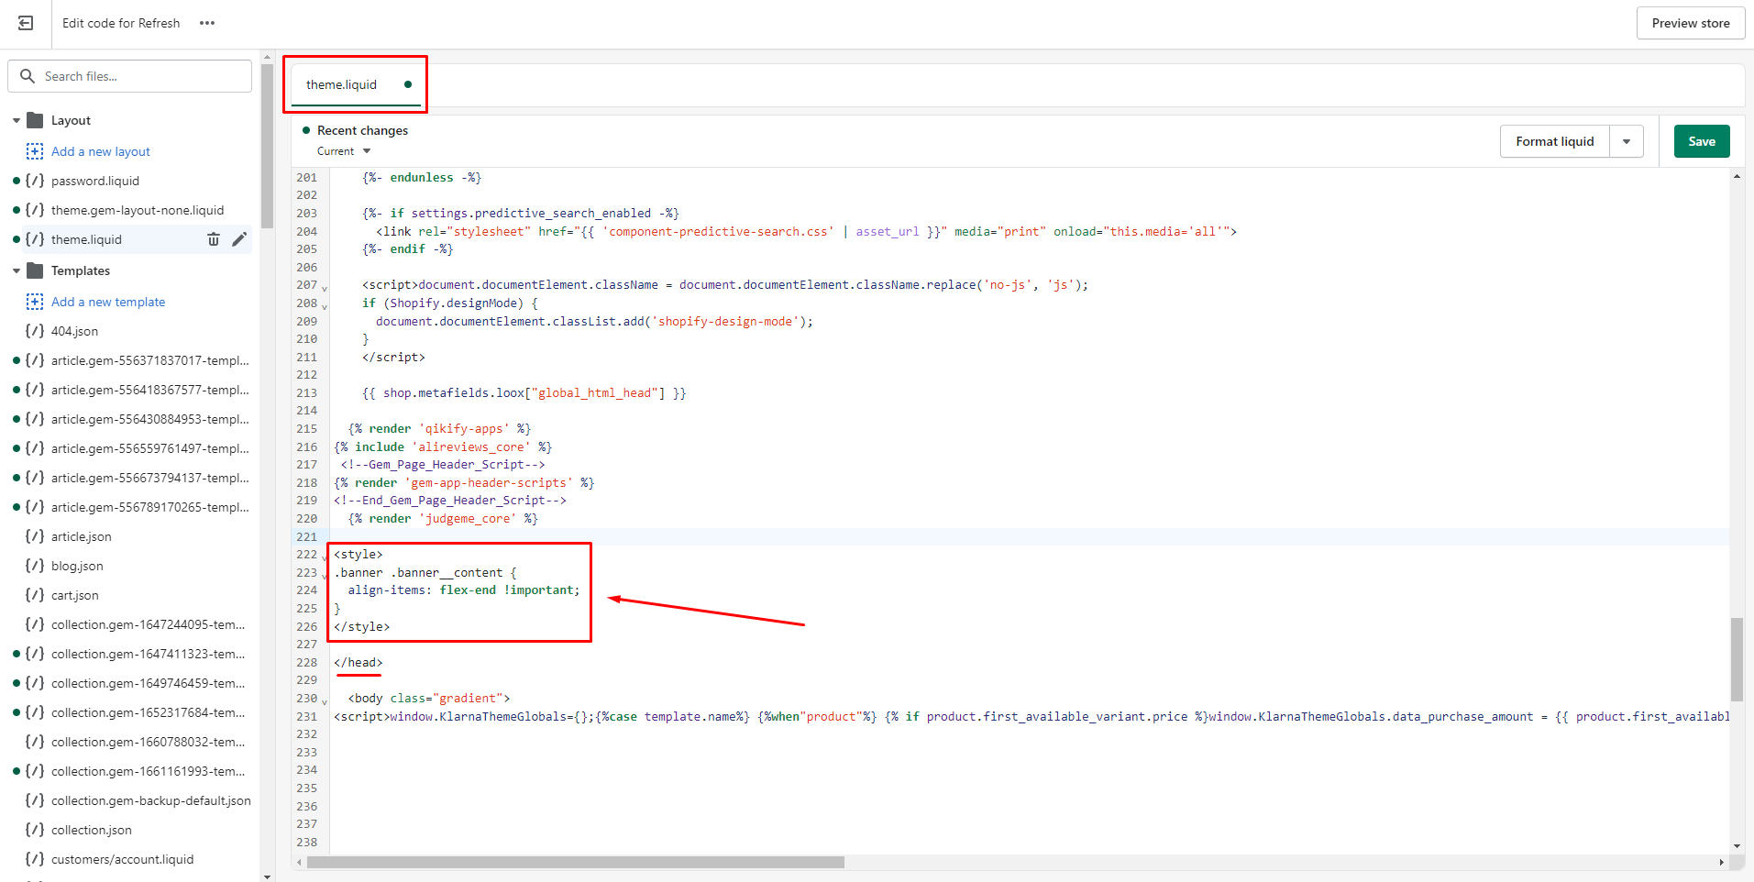Fold the body tag at line 230
This screenshot has height=882, width=1754.
(x=324, y=701)
